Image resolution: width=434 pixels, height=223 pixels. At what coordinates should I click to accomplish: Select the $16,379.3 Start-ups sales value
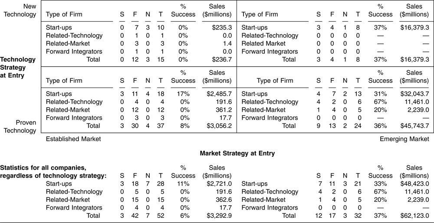click(x=414, y=28)
